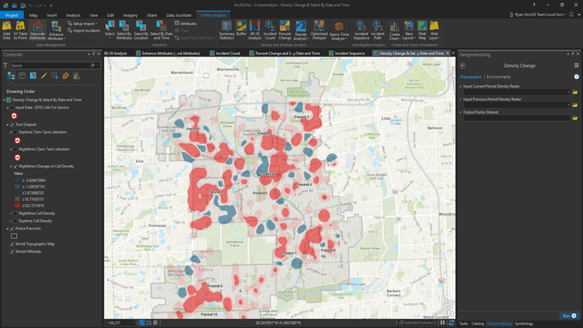Viewport: 583px width, 328px height.
Task: Click the Incident Path tool
Action: pyautogui.click(x=378, y=30)
